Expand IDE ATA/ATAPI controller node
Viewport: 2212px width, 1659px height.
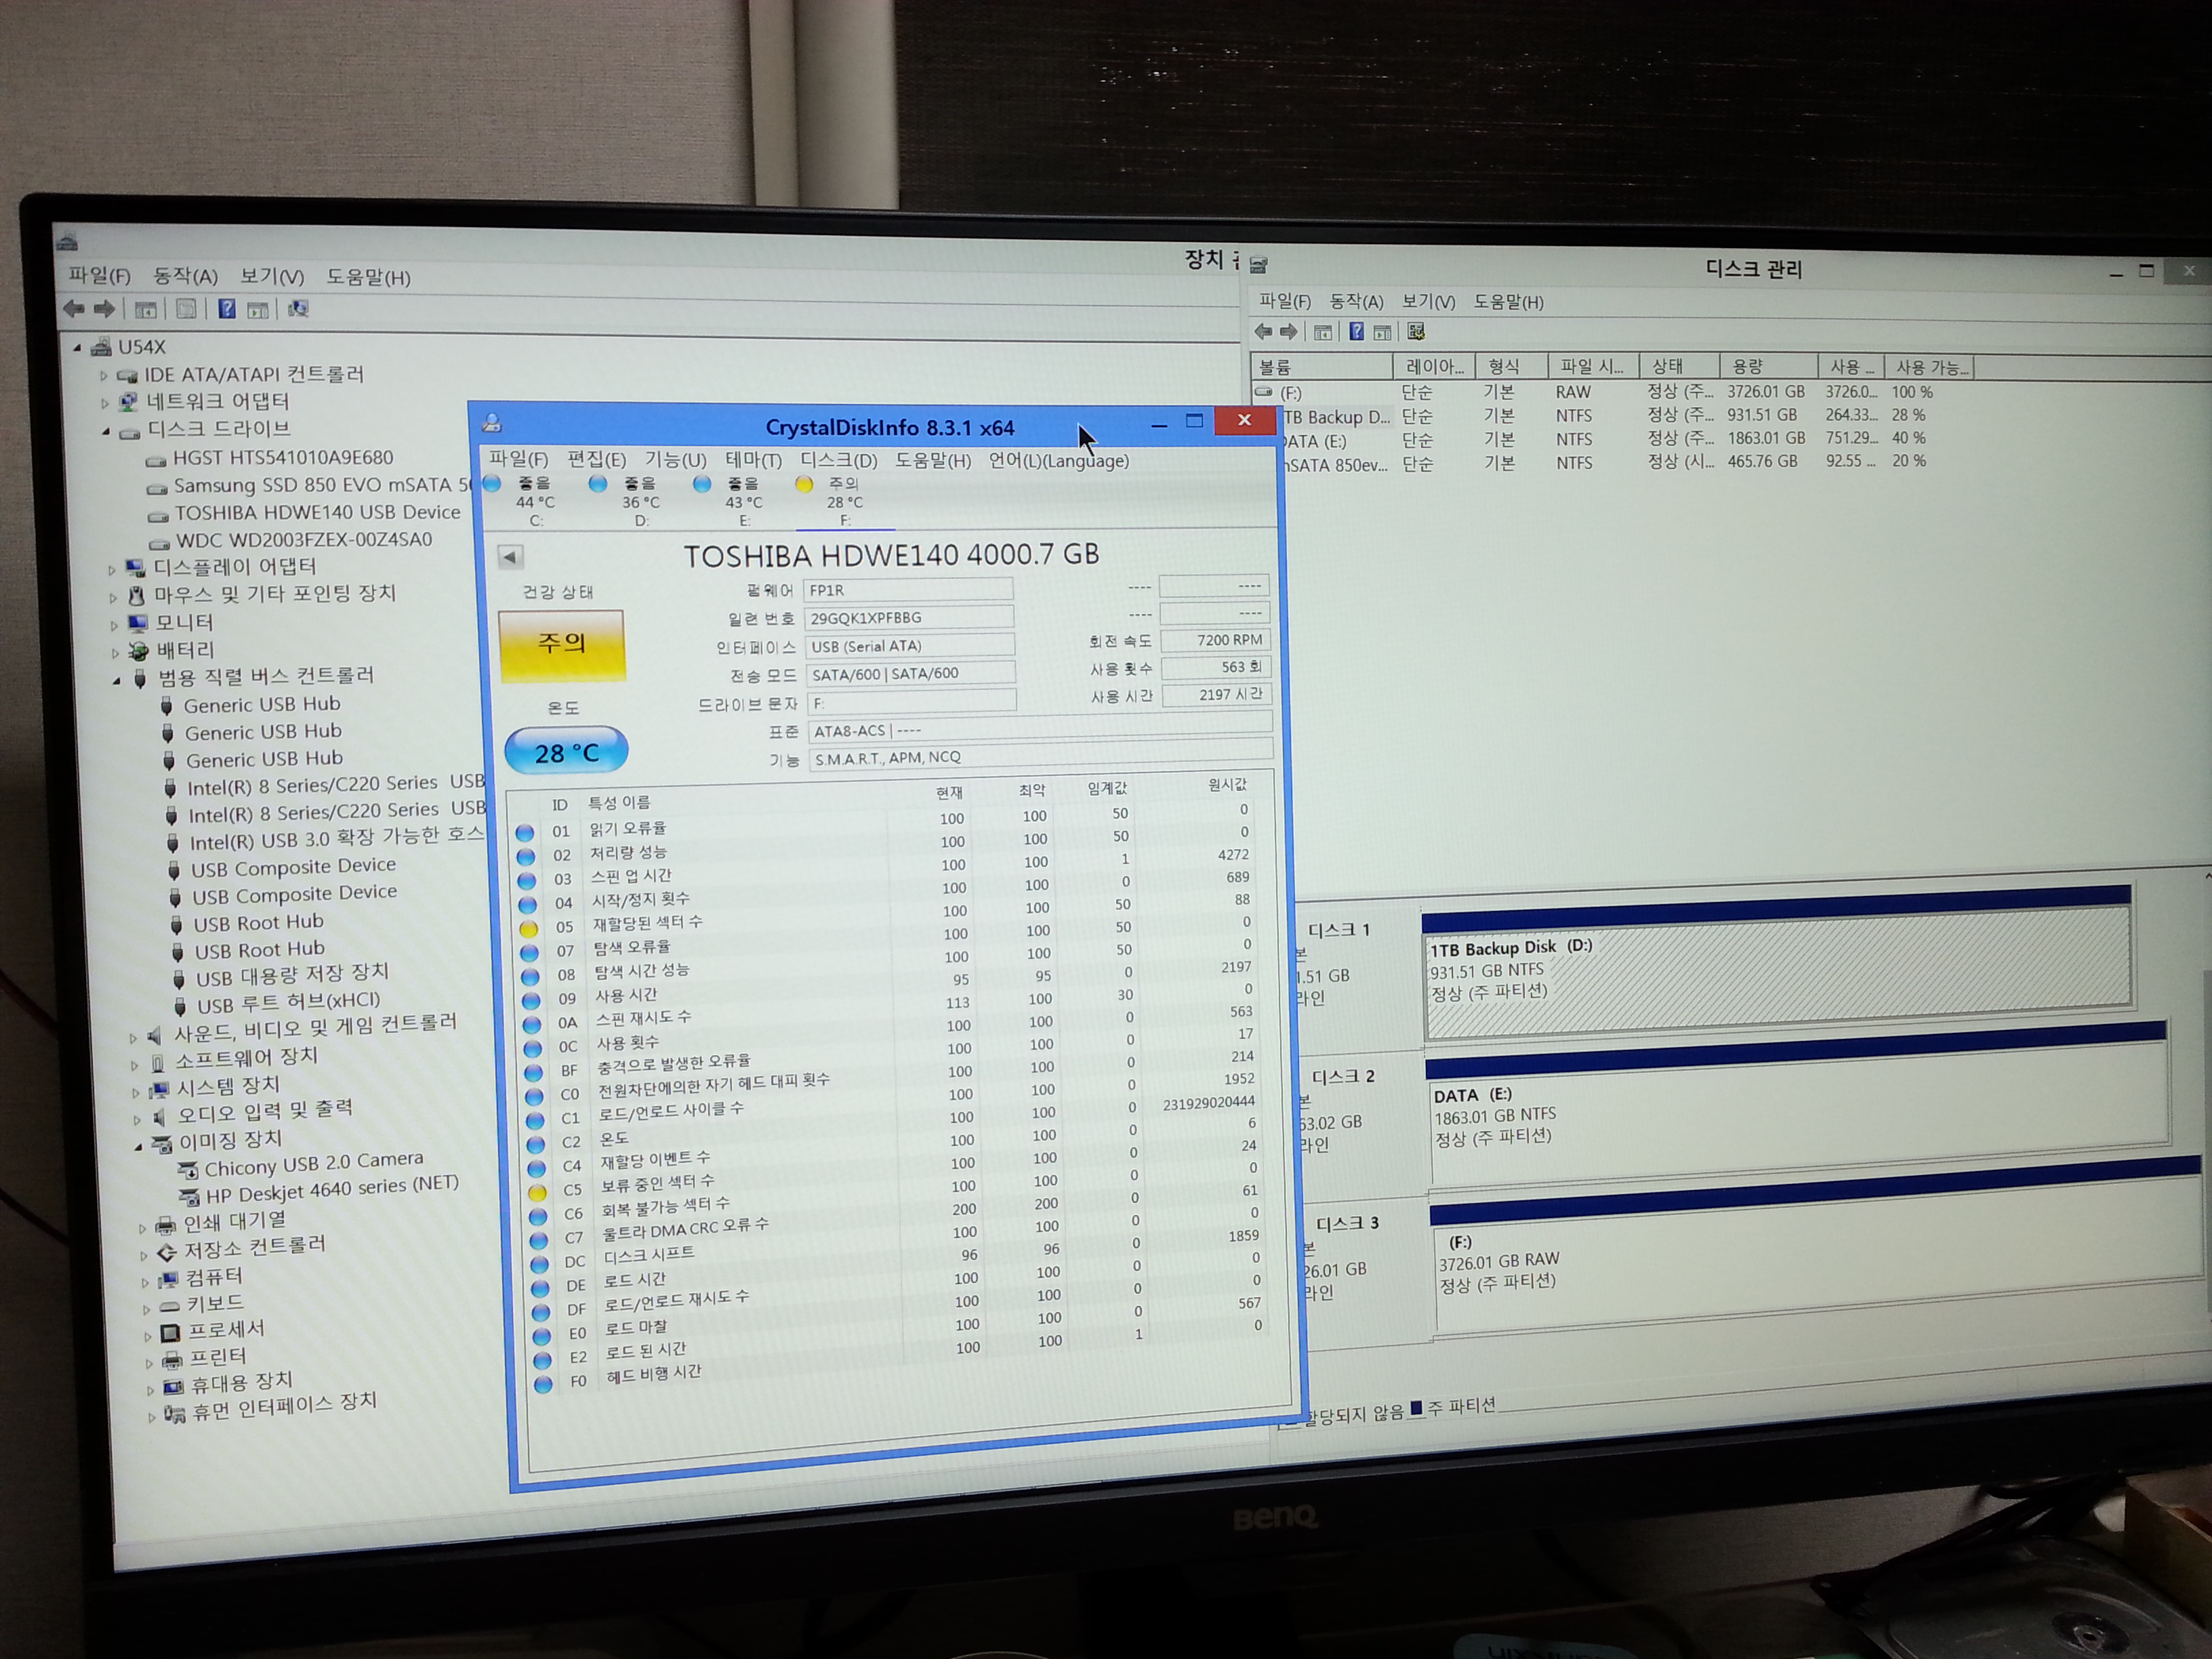tap(103, 376)
